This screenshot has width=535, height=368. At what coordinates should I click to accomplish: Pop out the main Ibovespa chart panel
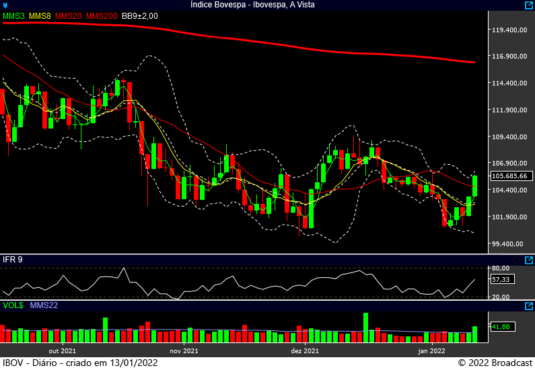tap(528, 5)
